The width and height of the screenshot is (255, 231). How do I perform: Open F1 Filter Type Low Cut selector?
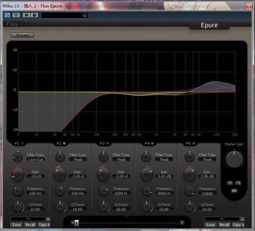(x=36, y=160)
